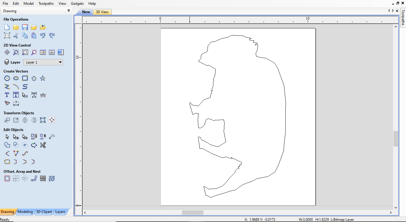Join open vectors
The height and width of the screenshot is (222, 406).
click(7, 162)
